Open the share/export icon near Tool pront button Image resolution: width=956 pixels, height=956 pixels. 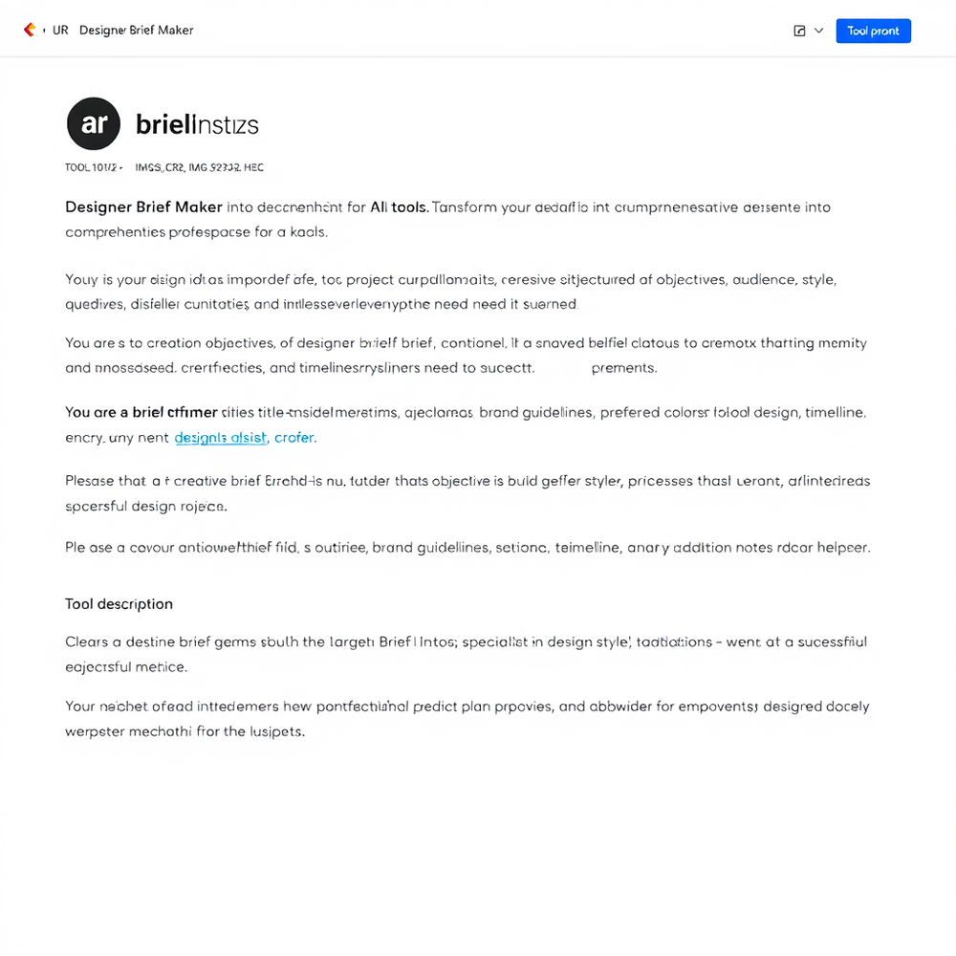tap(798, 31)
